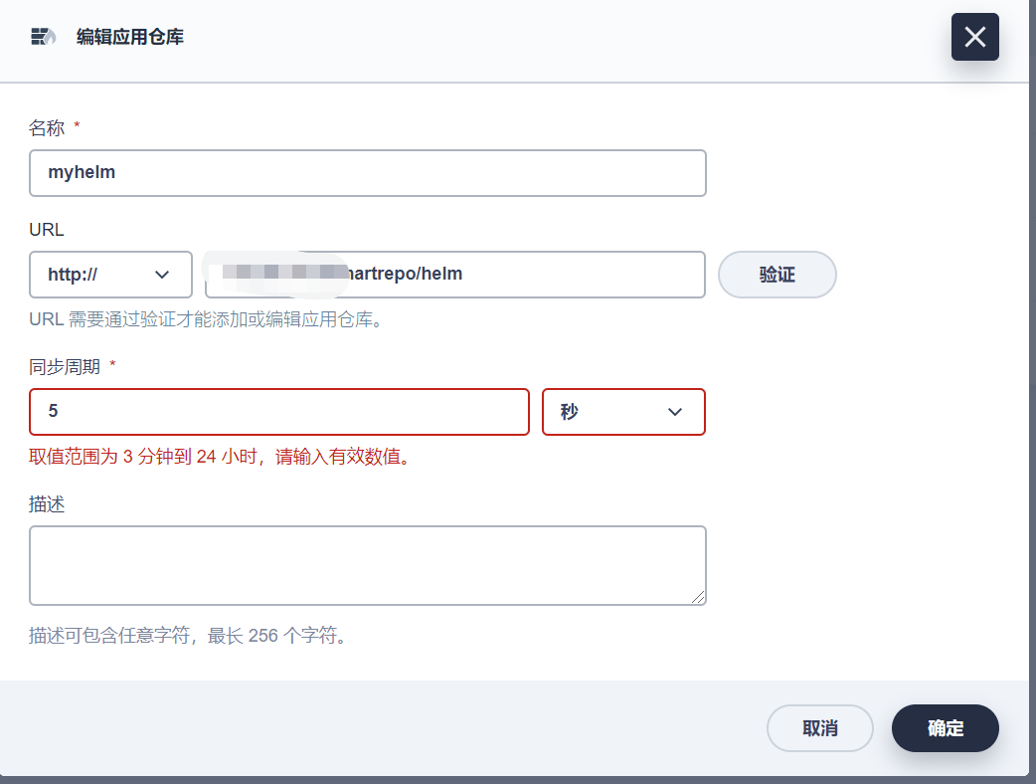Select the 名称 field containing myhelm
The width and height of the screenshot is (1036, 784).
[x=367, y=173]
